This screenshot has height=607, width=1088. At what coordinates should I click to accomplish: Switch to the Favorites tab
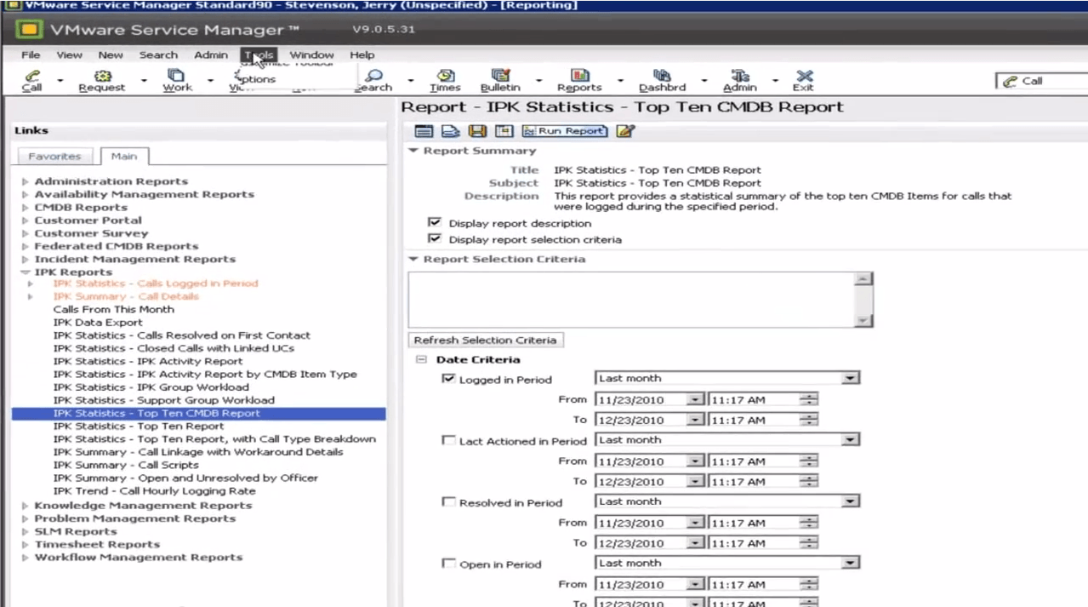[54, 156]
